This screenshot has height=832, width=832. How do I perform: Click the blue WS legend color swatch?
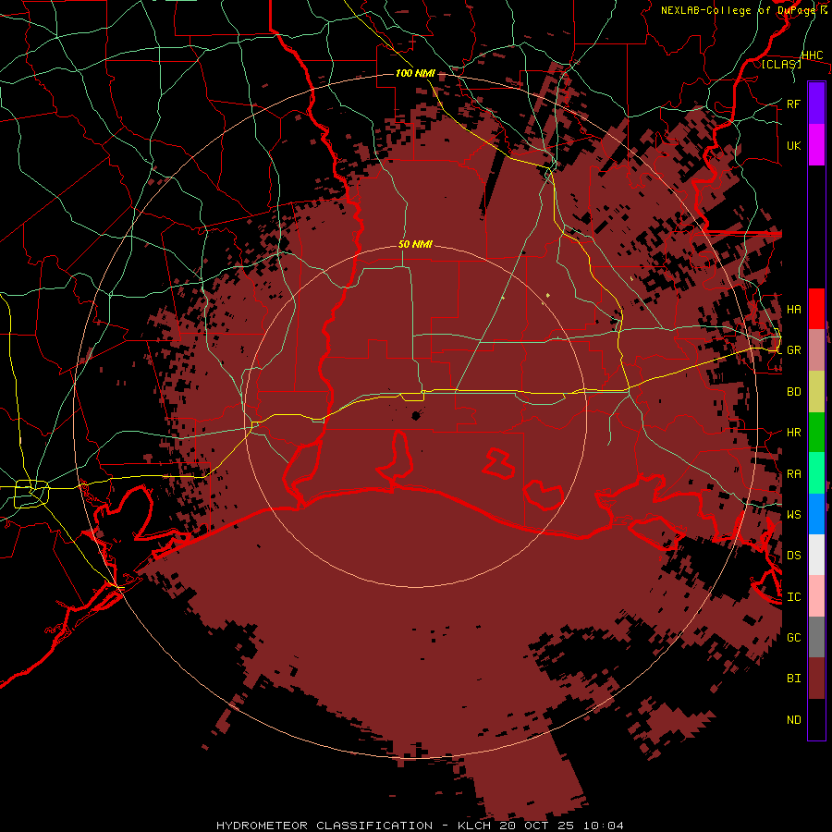click(x=816, y=515)
